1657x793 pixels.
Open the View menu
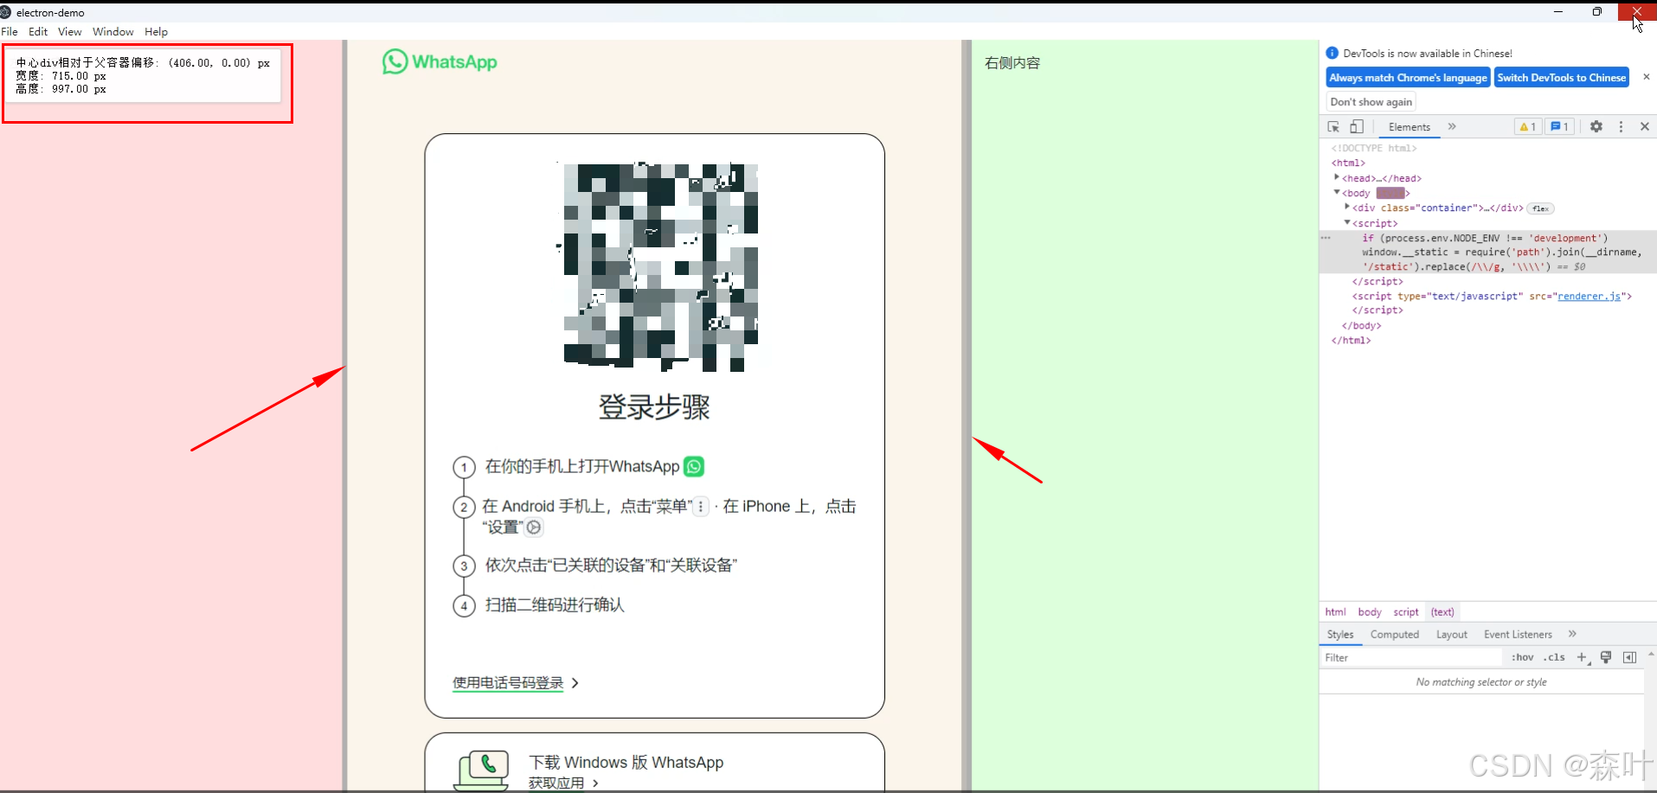click(x=70, y=31)
